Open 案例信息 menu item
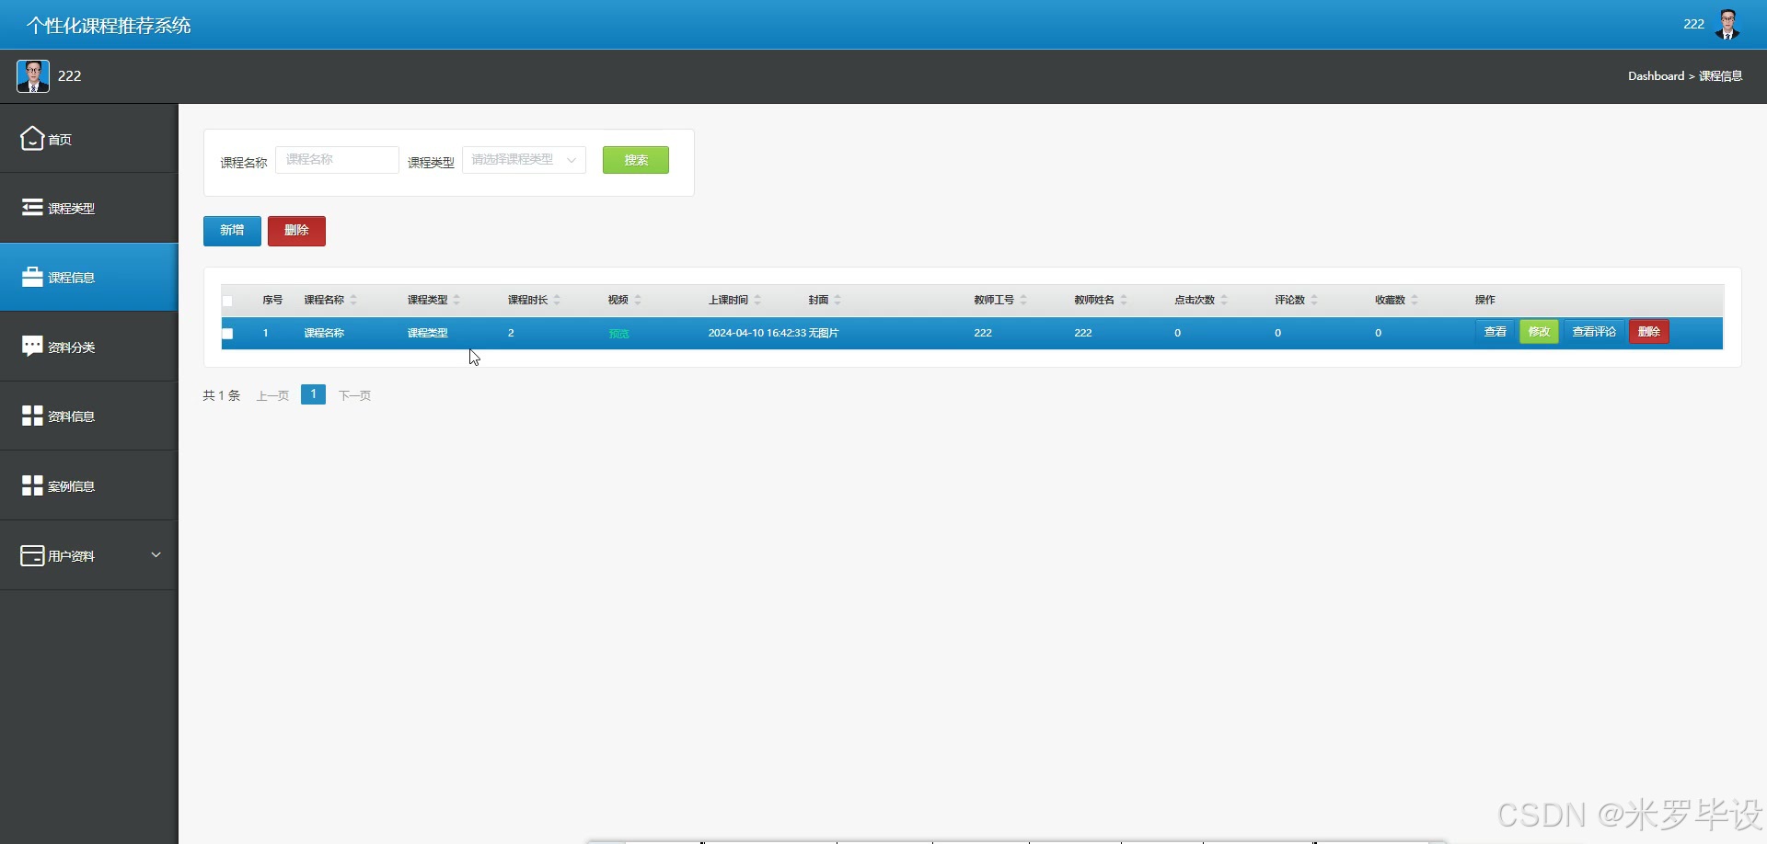Viewport: 1767px width, 844px height. pyautogui.click(x=88, y=485)
